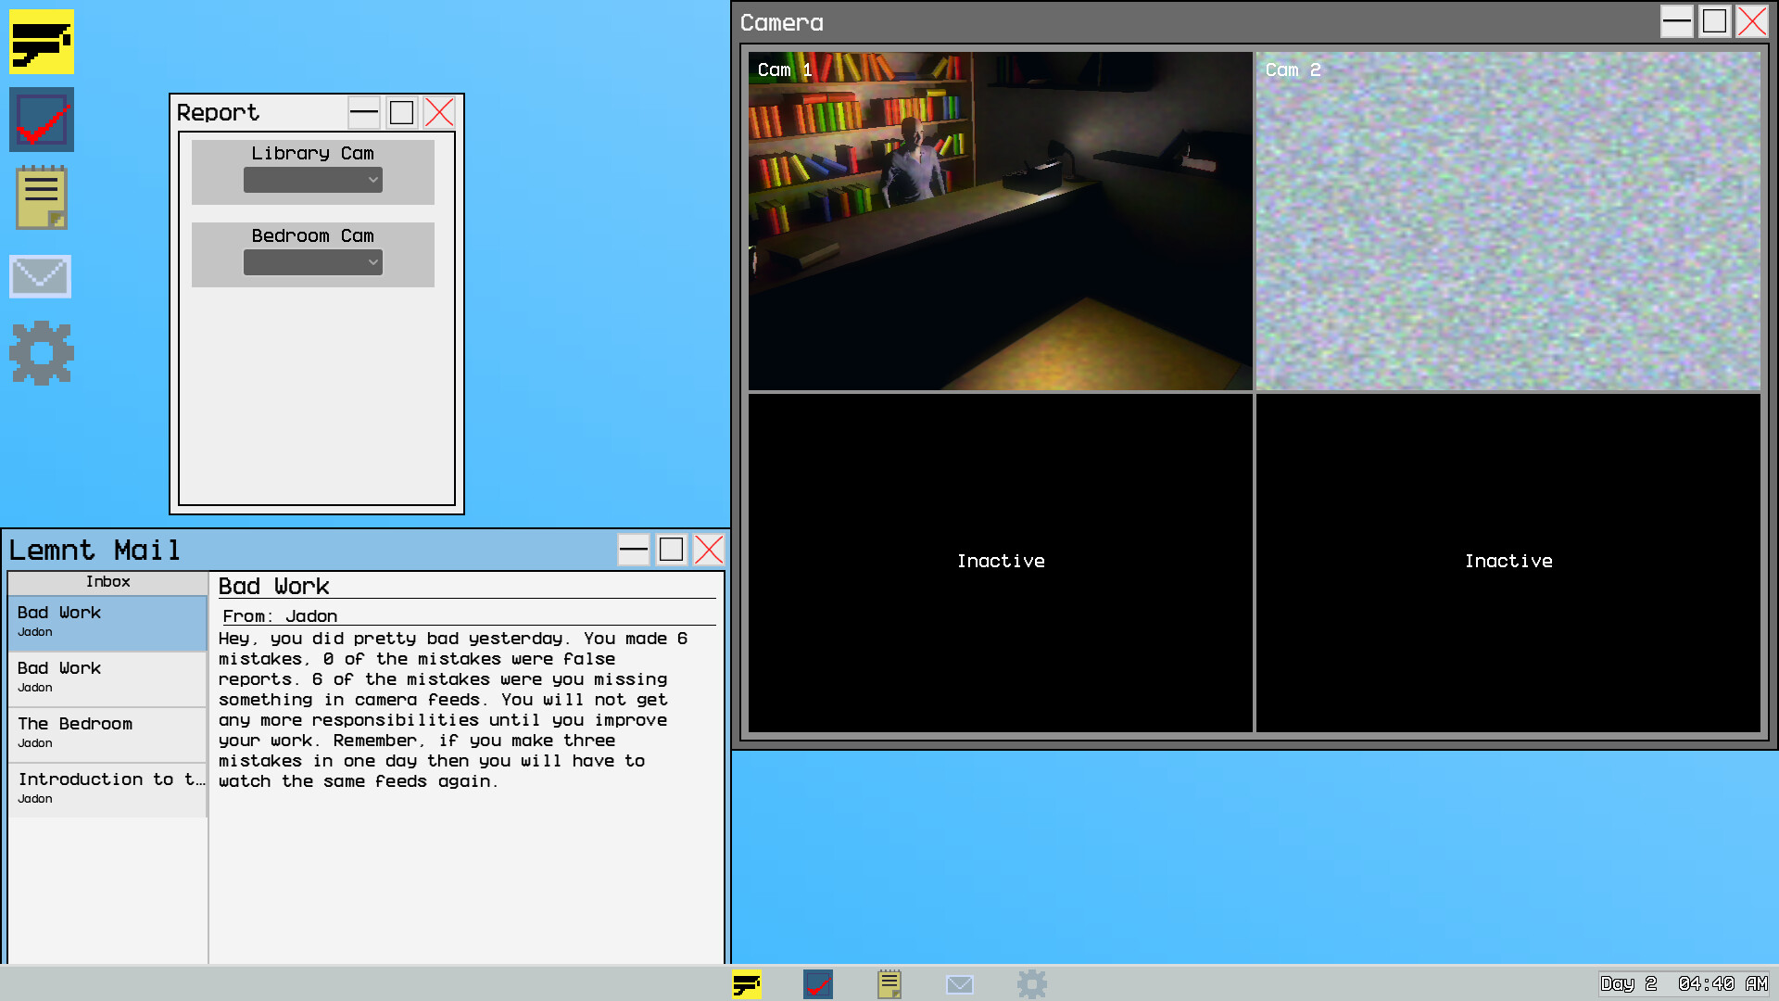Click the gear icon in taskbar

click(1031, 983)
